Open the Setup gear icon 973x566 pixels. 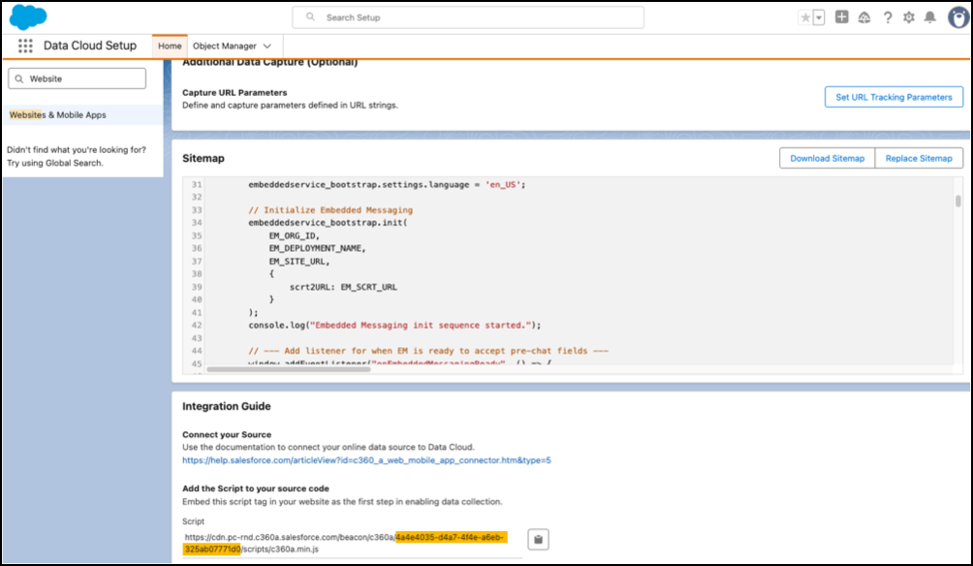(908, 17)
